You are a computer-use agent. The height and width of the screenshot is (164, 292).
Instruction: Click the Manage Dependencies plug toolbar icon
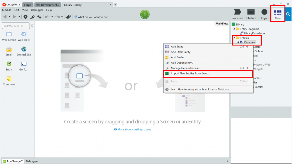[32, 17]
